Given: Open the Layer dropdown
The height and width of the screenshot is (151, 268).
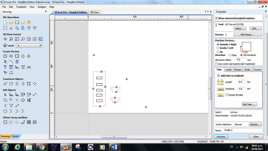Looking at the screenshot, I should tap(29, 46).
